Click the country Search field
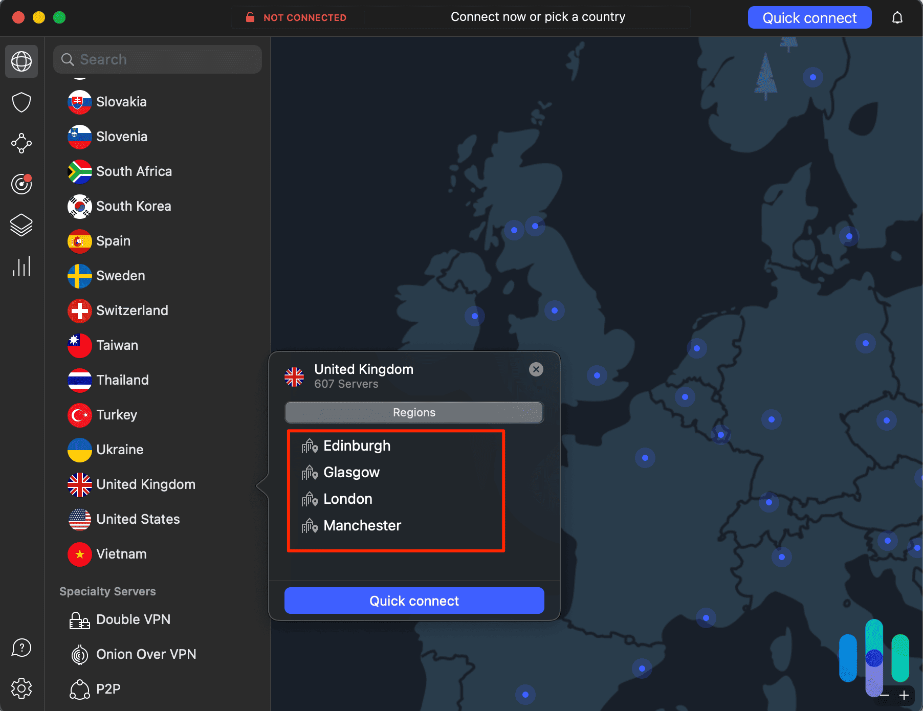 [157, 59]
